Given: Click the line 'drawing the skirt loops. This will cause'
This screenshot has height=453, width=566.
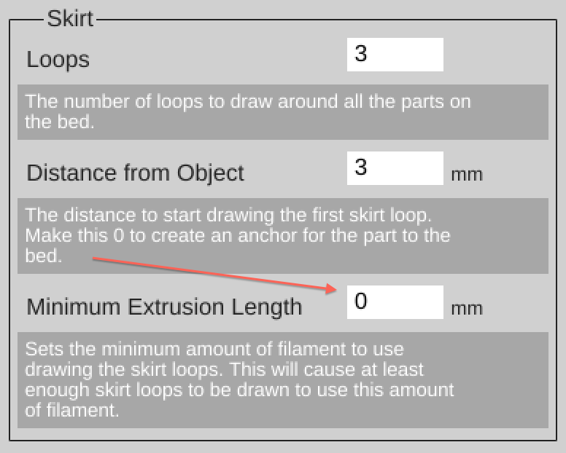Looking at the screenshot, I should click(x=225, y=369).
